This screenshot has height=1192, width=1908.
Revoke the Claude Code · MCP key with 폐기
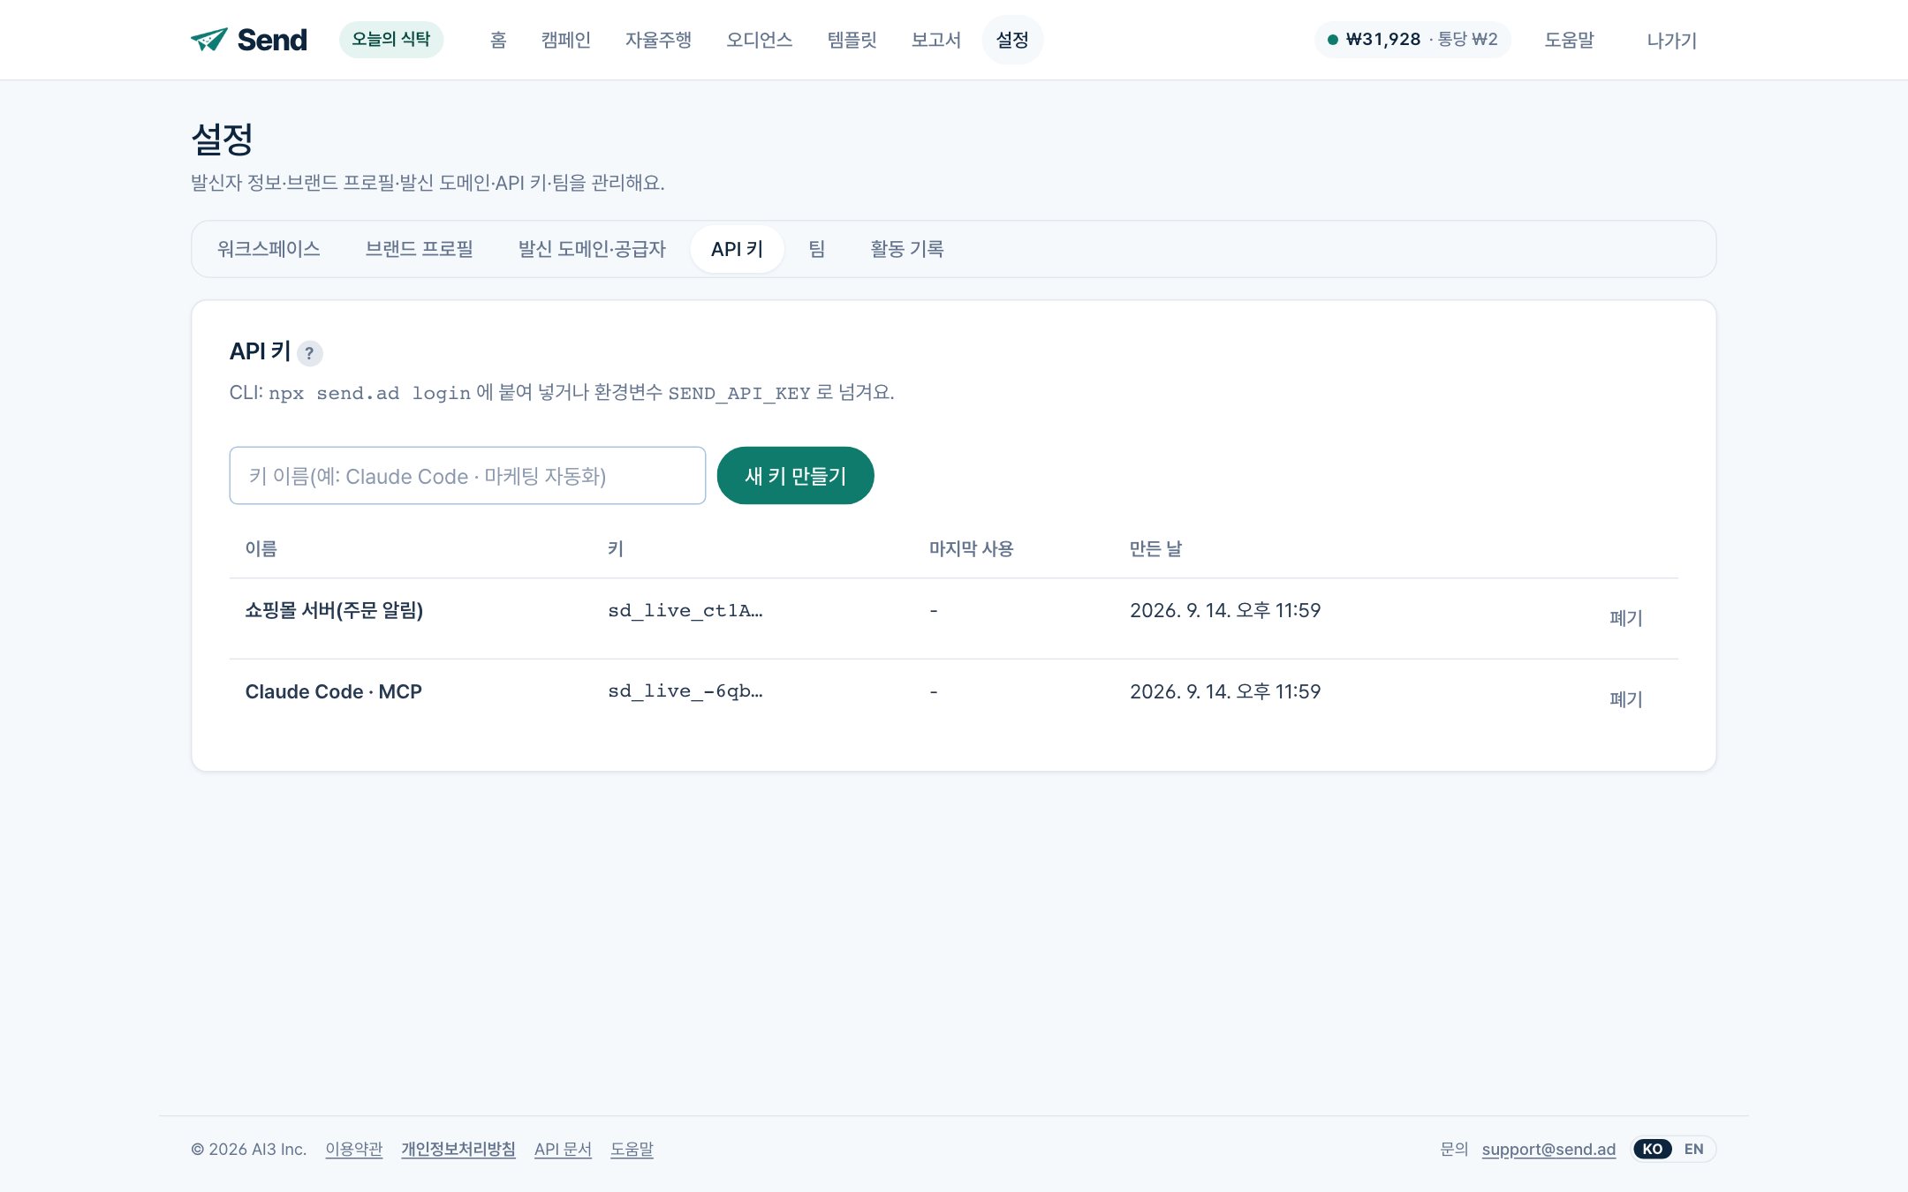[x=1626, y=699]
